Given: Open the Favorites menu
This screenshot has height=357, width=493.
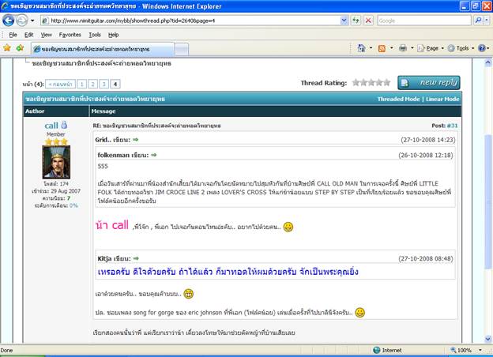Looking at the screenshot, I should point(70,35).
